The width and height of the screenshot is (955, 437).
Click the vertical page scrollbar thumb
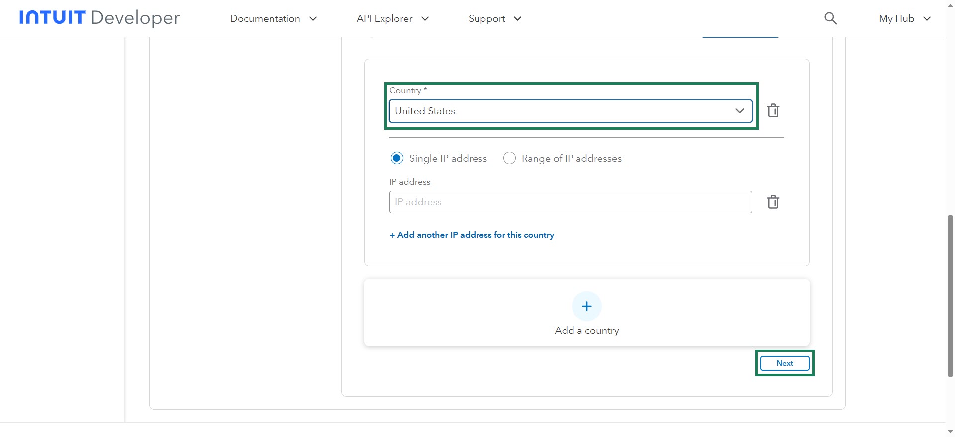(950, 296)
